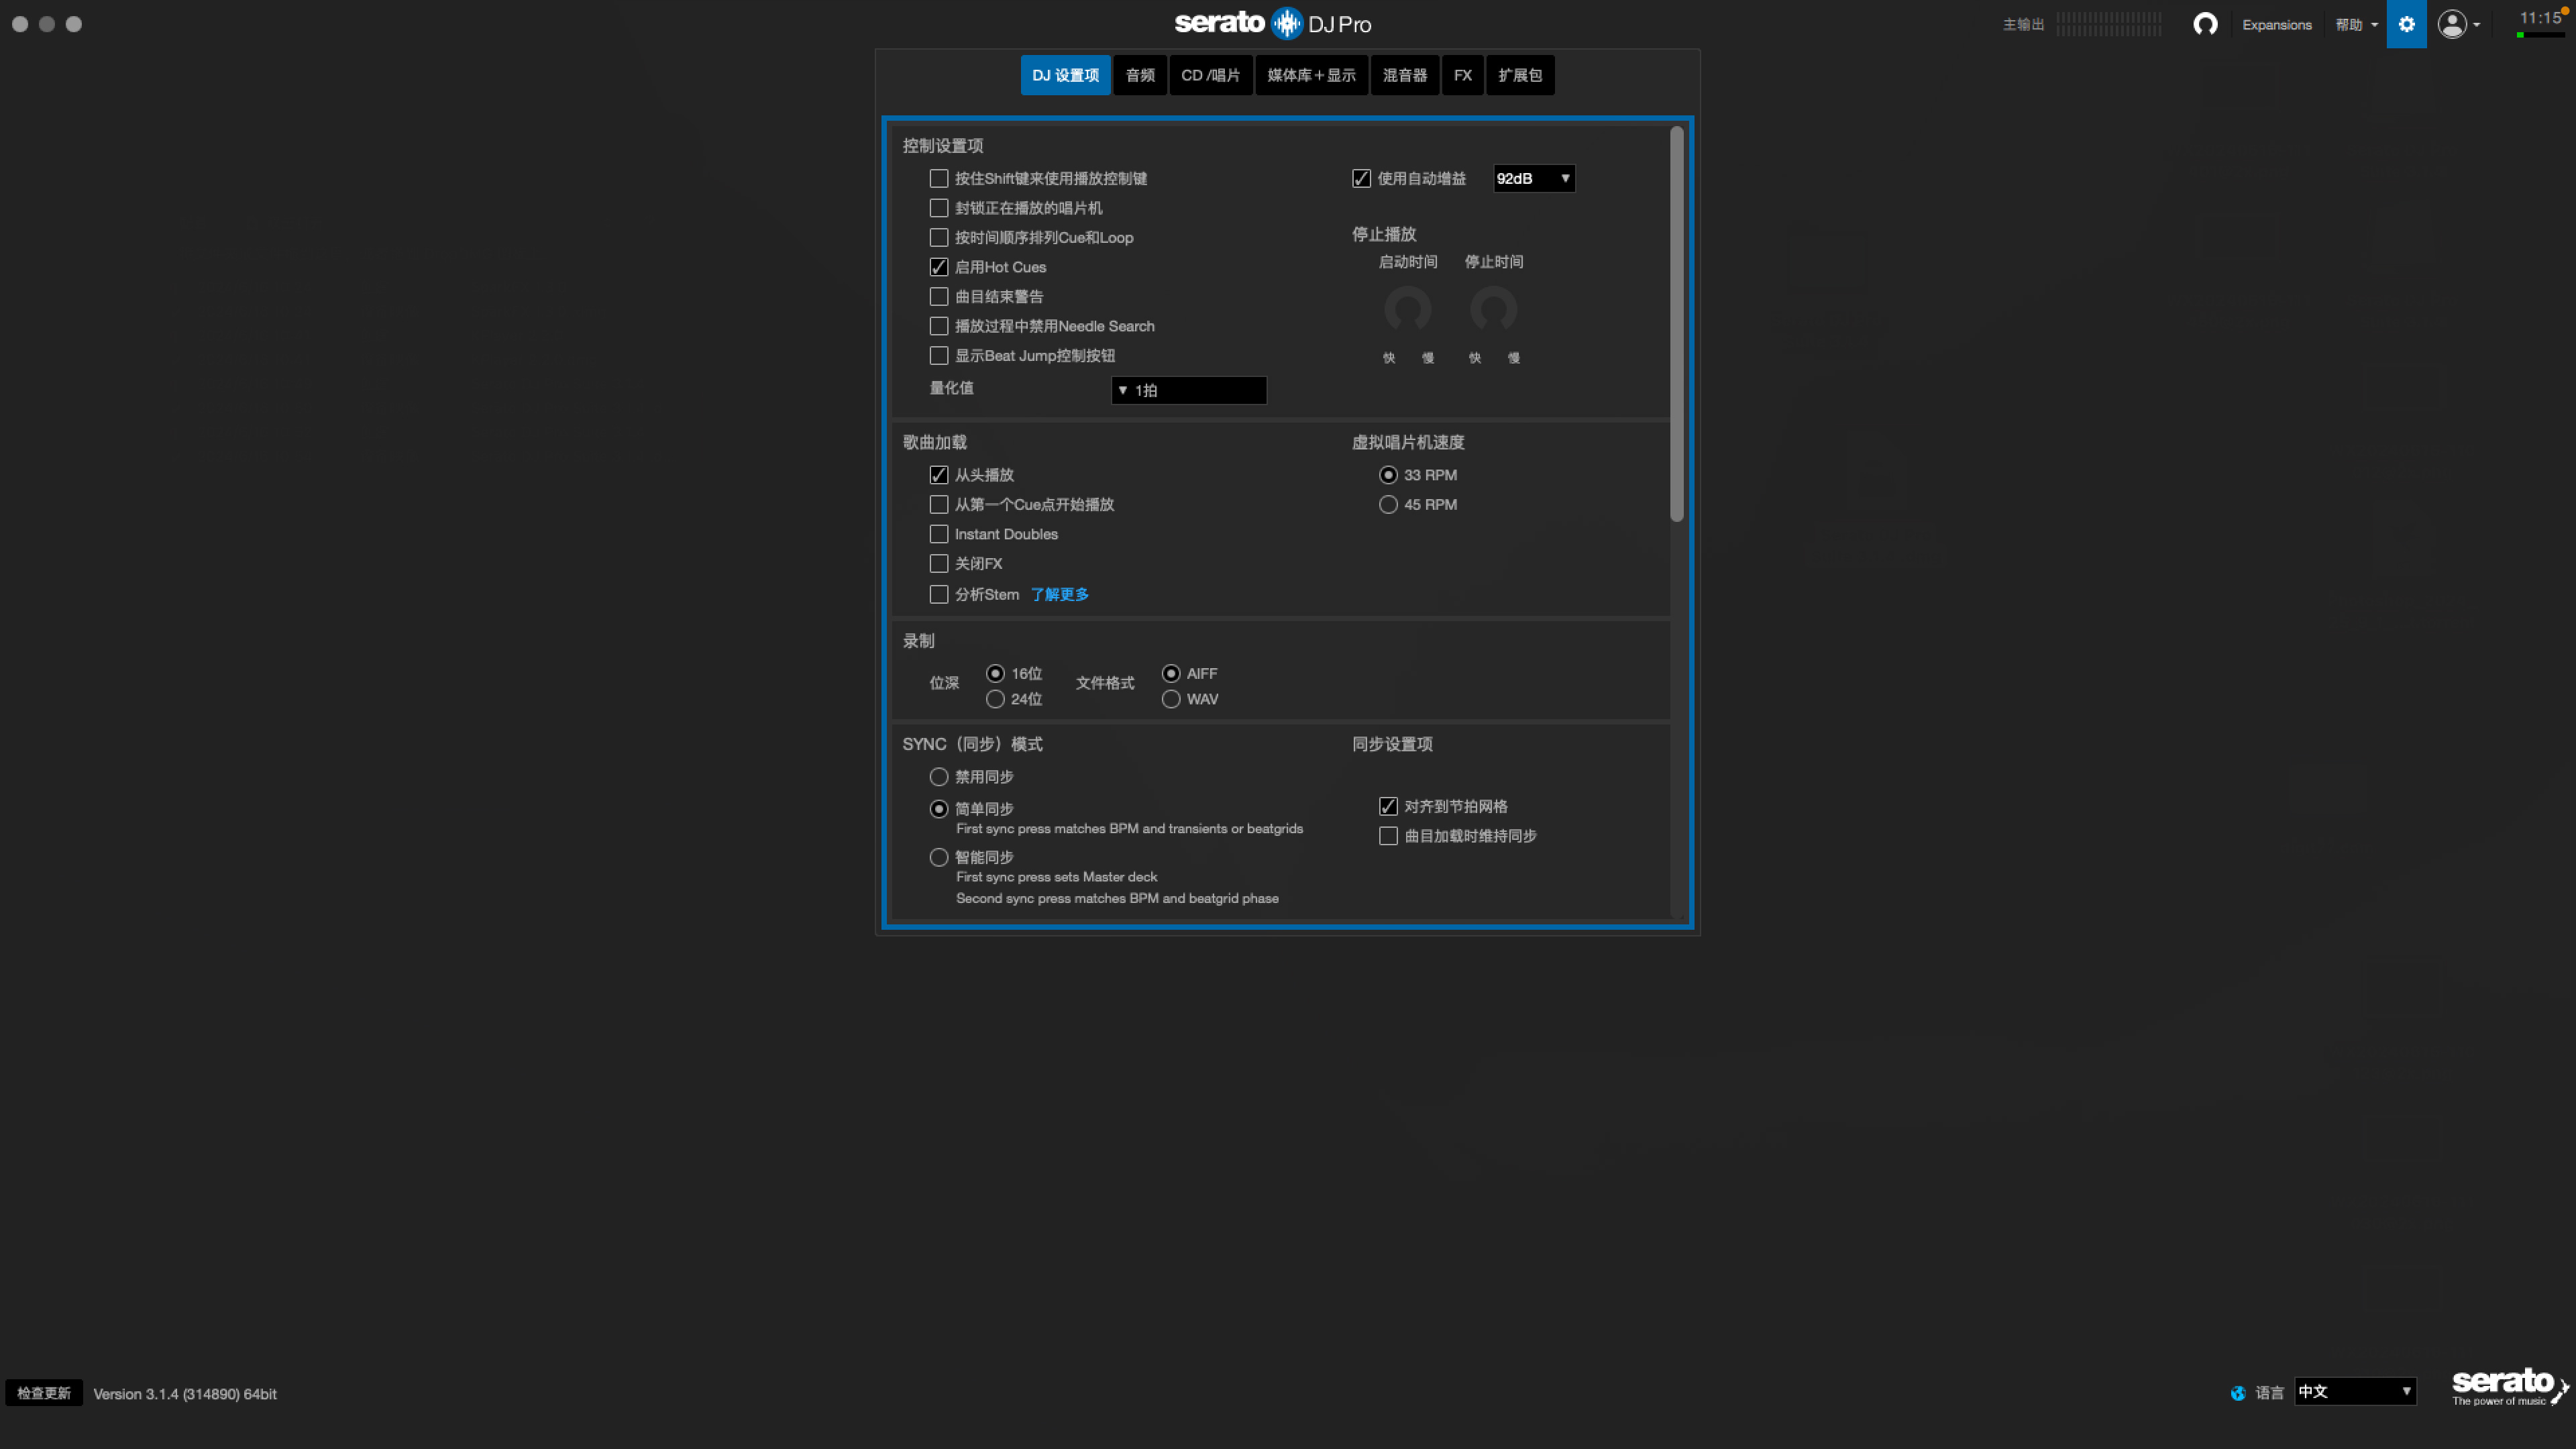Click the settings gear icon
This screenshot has height=1449, width=2576.
[2406, 24]
